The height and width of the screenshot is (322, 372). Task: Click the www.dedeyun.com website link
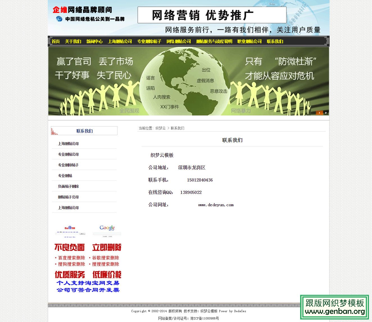[216, 205]
